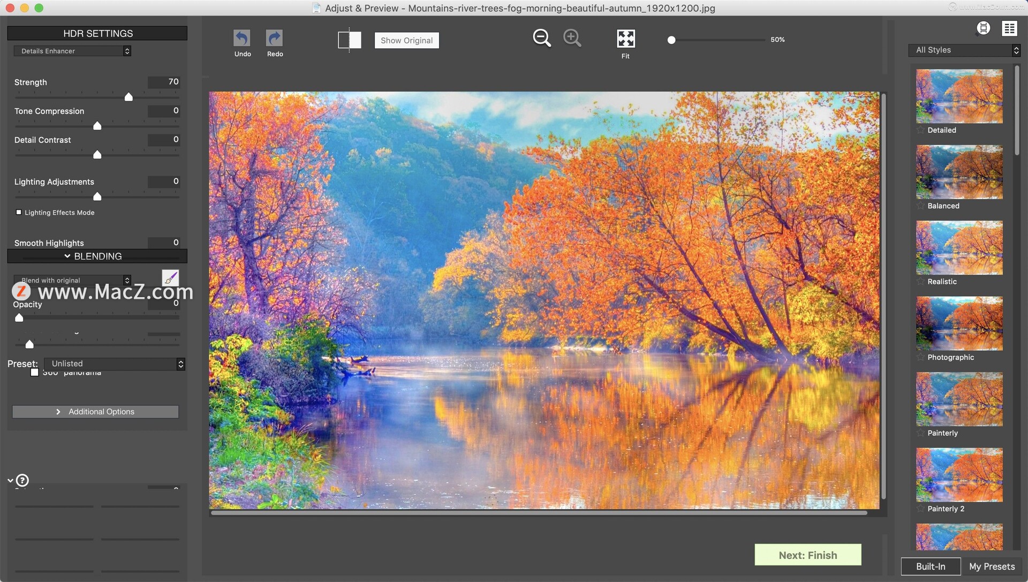1028x582 pixels.
Task: Click Show Original button
Action: coord(407,40)
